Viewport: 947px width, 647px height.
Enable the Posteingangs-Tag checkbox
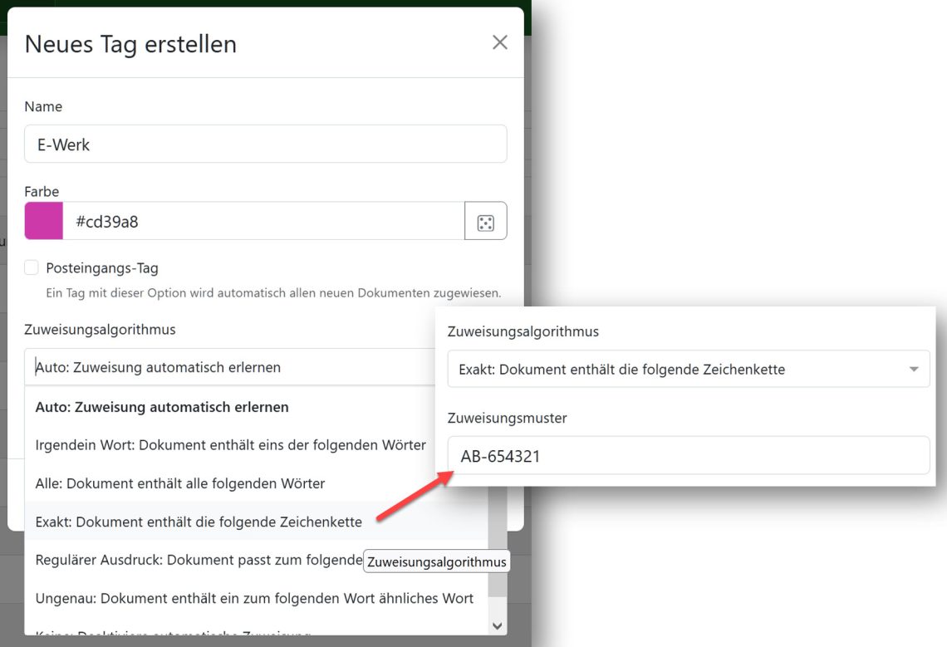[31, 267]
